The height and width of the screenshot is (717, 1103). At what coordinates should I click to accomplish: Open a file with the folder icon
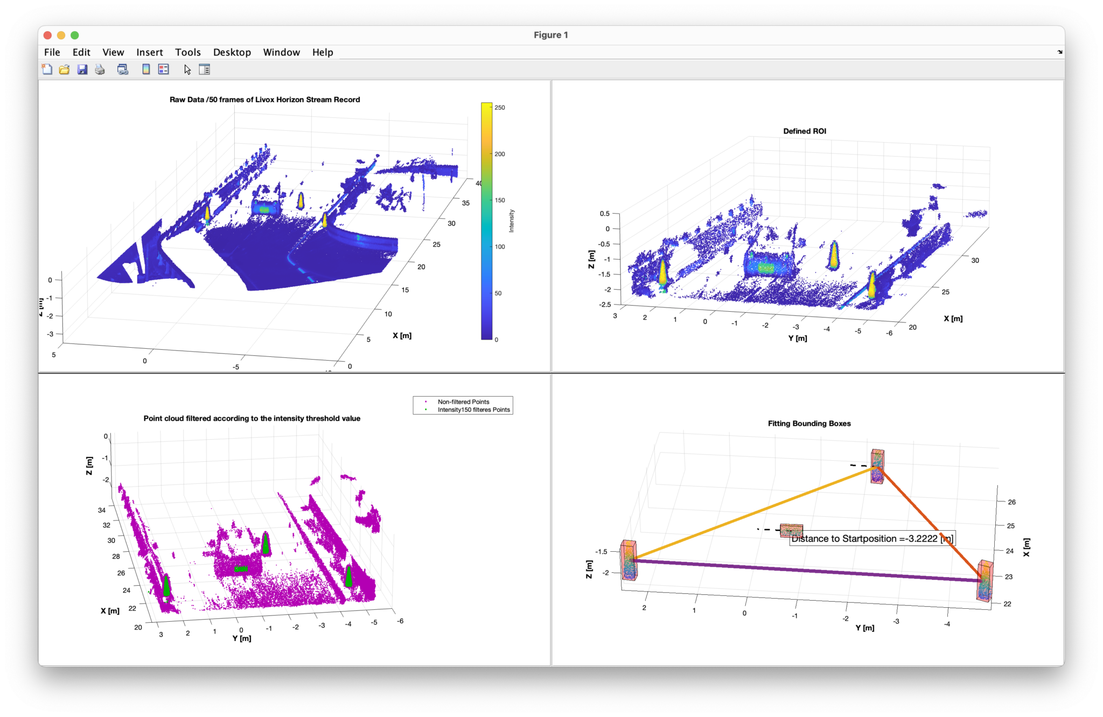(65, 69)
